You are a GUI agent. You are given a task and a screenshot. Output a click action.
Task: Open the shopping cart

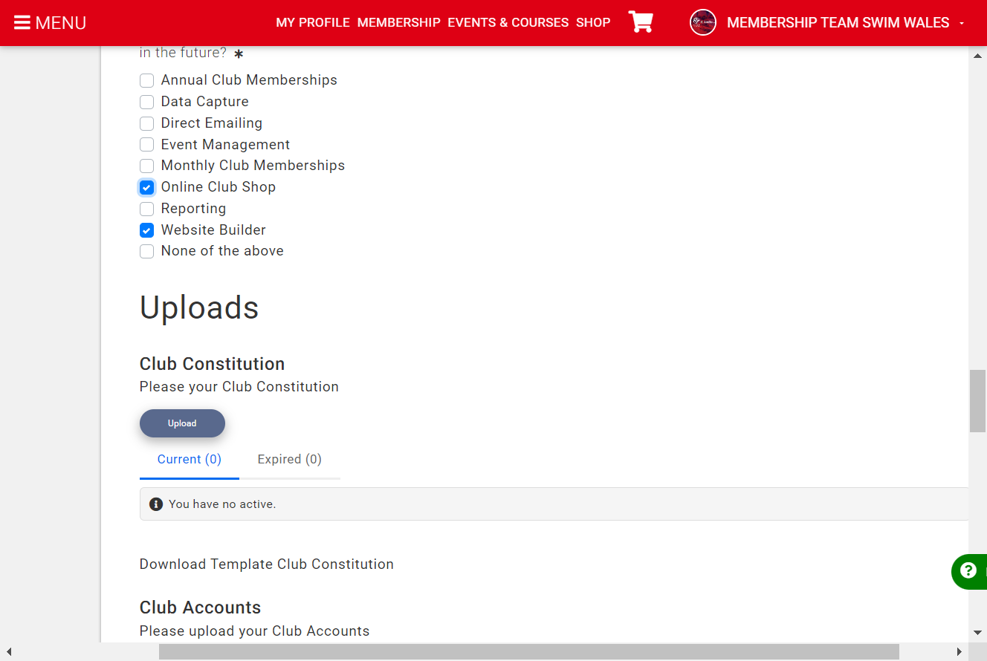pyautogui.click(x=641, y=22)
